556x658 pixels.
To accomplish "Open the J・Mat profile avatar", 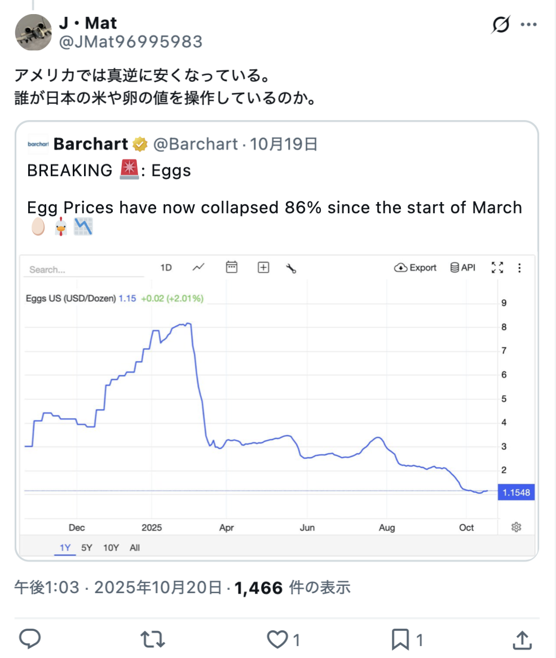I will 33,33.
